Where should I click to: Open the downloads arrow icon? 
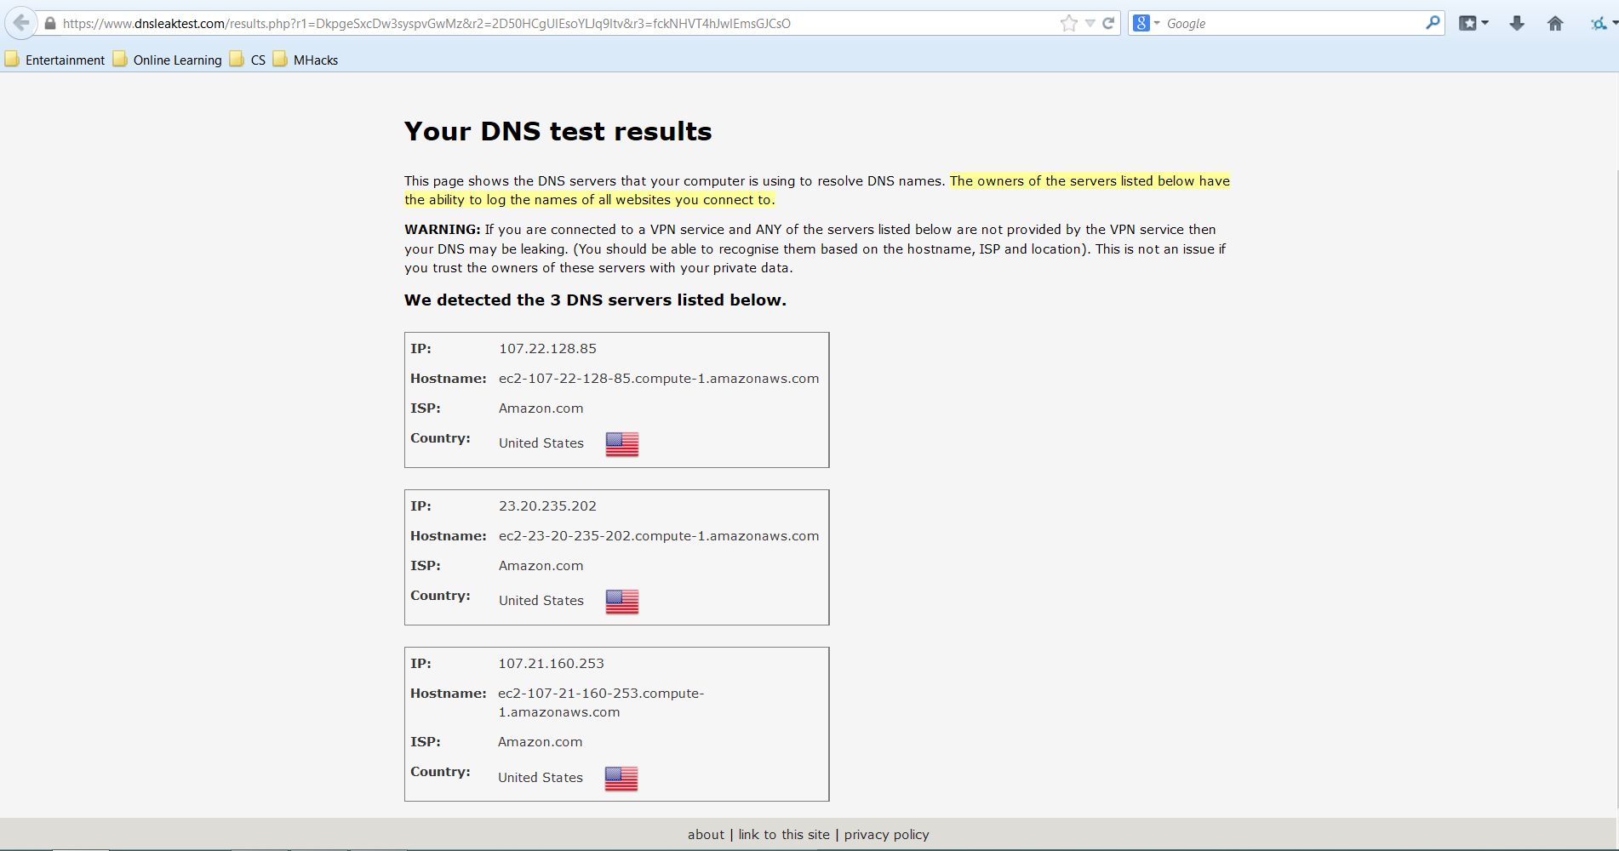(1517, 24)
